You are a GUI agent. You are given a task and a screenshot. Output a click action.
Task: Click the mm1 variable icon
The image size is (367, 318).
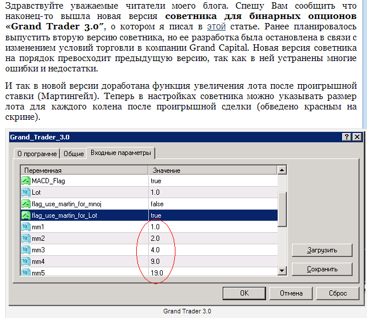tap(26, 227)
